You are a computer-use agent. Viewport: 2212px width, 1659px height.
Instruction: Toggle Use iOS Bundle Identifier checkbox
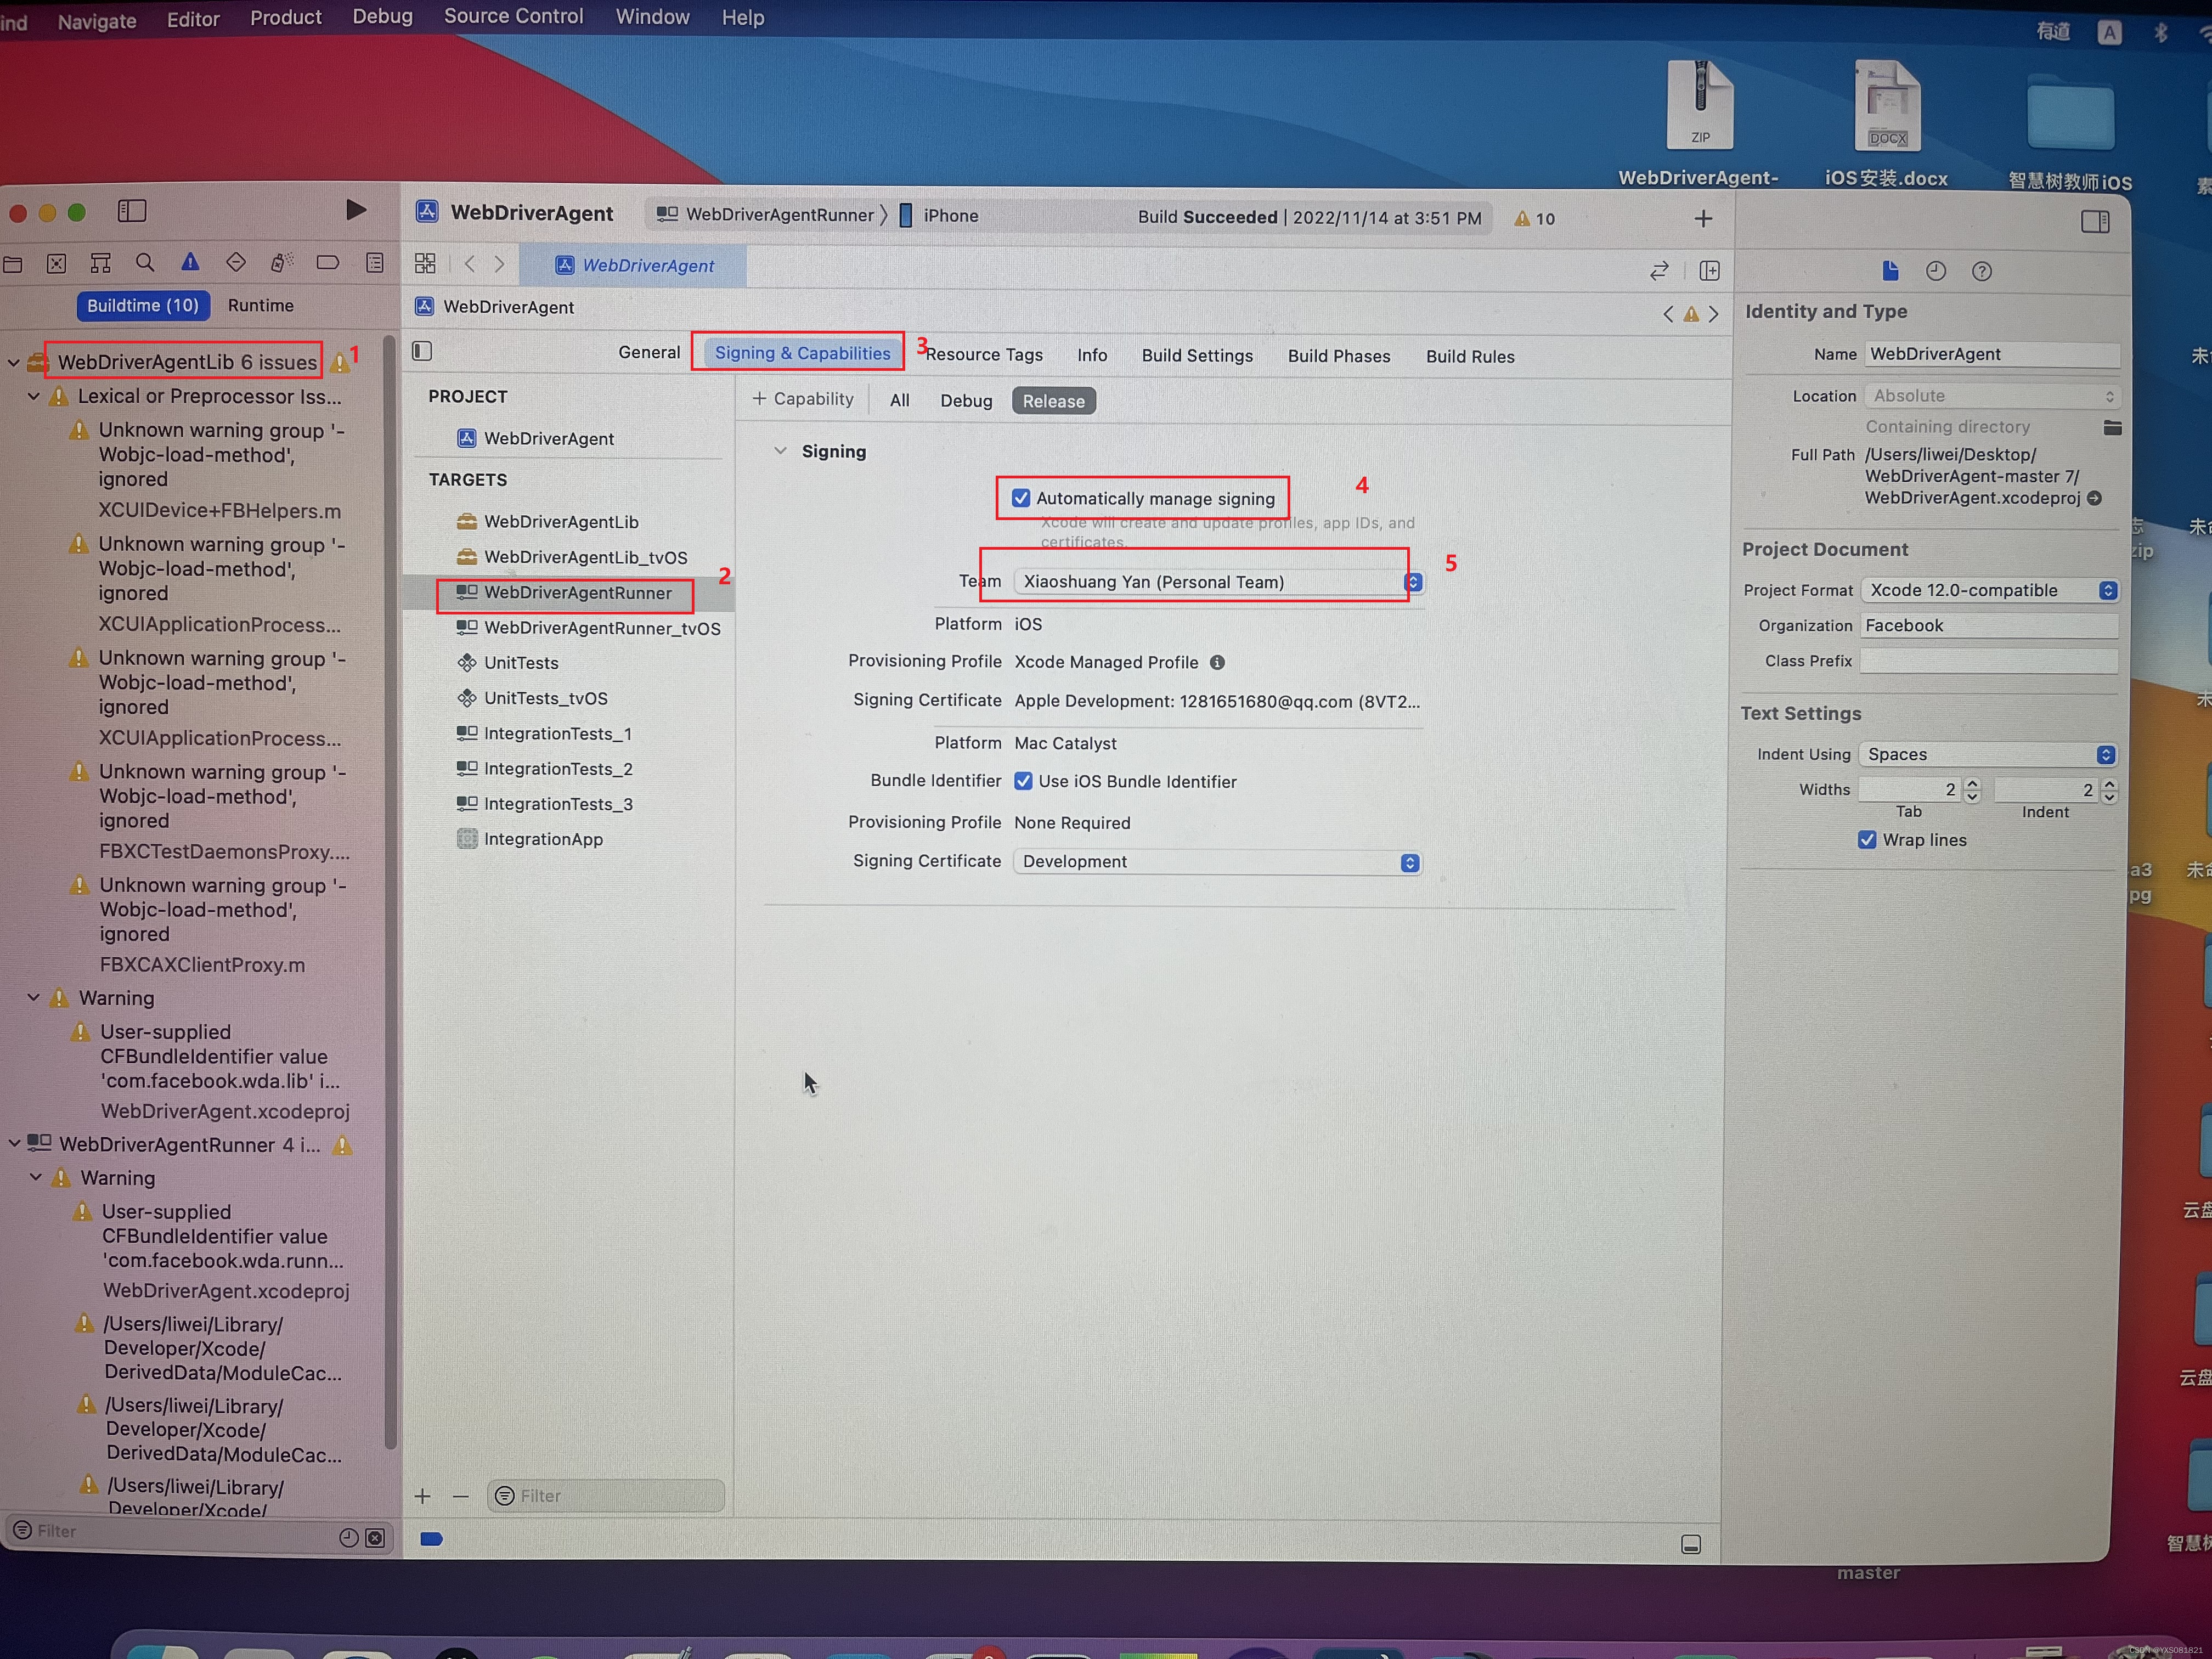coord(1023,781)
